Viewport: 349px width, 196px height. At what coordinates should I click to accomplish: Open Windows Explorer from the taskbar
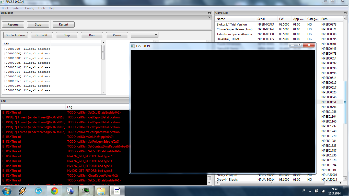pyautogui.click(x=102, y=191)
